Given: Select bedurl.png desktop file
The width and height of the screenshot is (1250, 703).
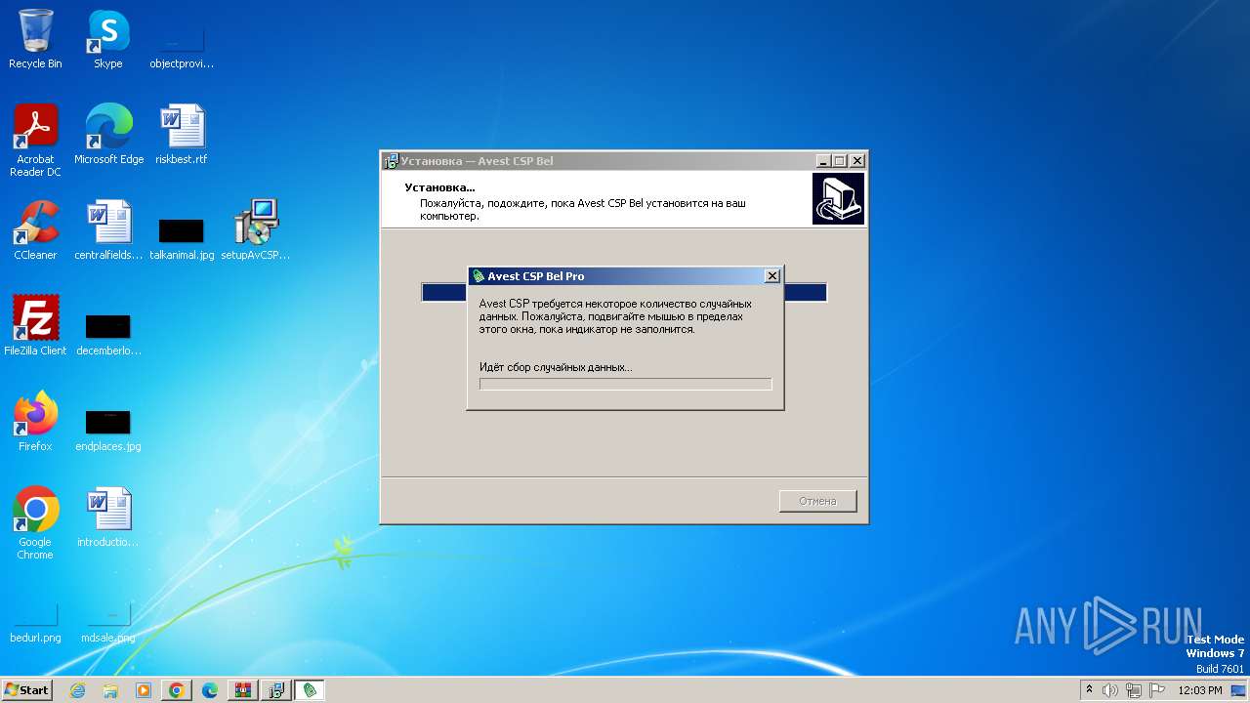Looking at the screenshot, I should coord(35,623).
